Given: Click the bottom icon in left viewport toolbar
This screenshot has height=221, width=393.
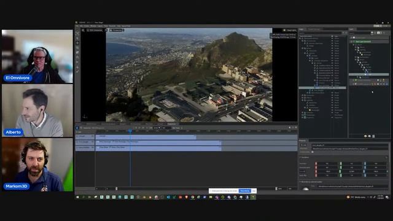Looking at the screenshot, I should click(x=77, y=71).
